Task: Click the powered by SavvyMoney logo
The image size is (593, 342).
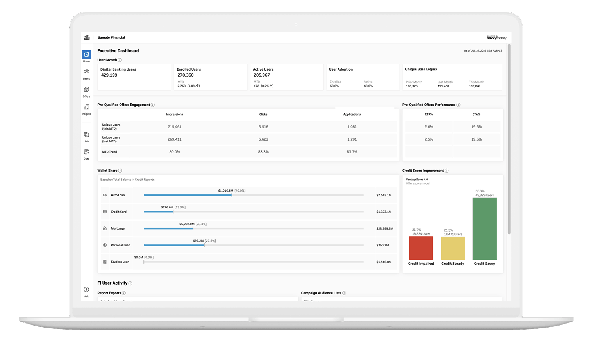Action: tap(497, 37)
